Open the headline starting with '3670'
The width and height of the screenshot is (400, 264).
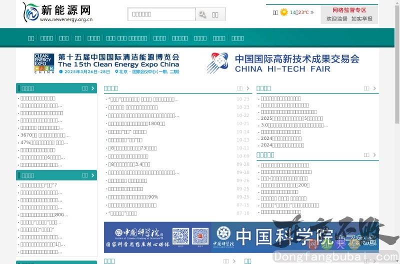45,135
